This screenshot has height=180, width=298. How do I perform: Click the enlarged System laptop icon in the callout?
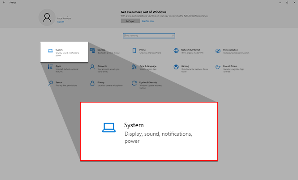click(109, 128)
